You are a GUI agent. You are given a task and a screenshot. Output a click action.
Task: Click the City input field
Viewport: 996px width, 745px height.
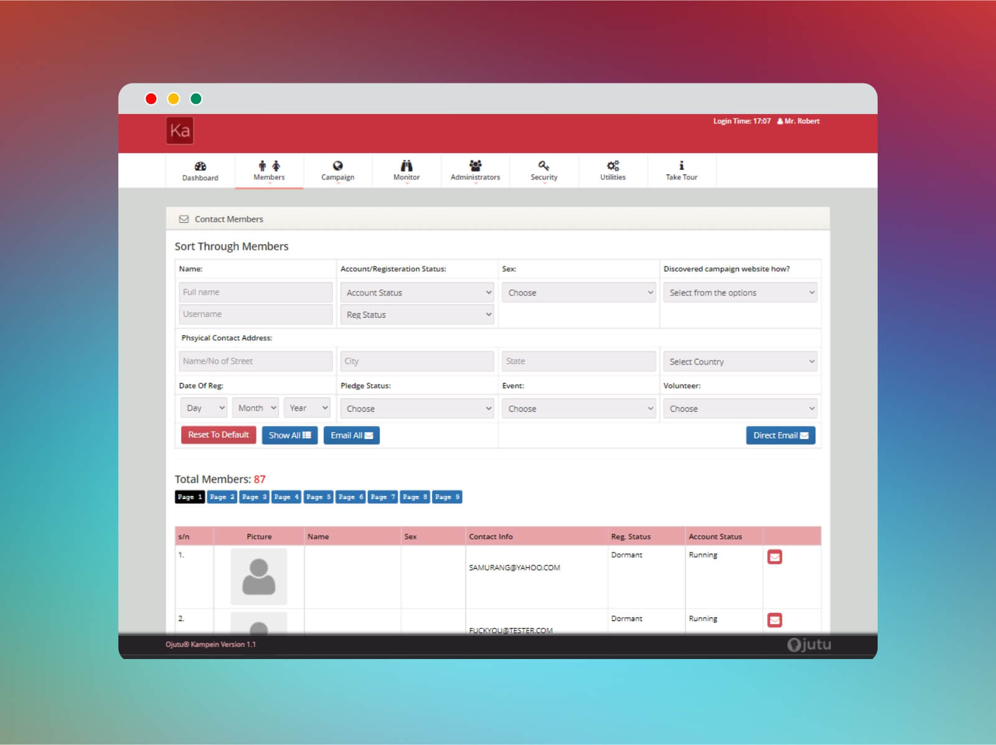[417, 361]
